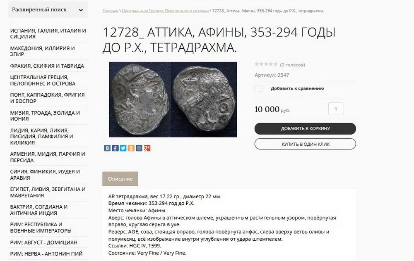Share using the Mail.ru icon

pos(139,148)
